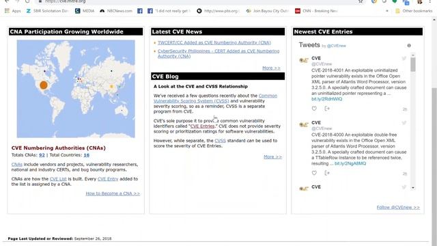This screenshot has width=437, height=246.
Task: Click 'A Look at the CVE and CVSS Relationship' title
Action: 200,87
